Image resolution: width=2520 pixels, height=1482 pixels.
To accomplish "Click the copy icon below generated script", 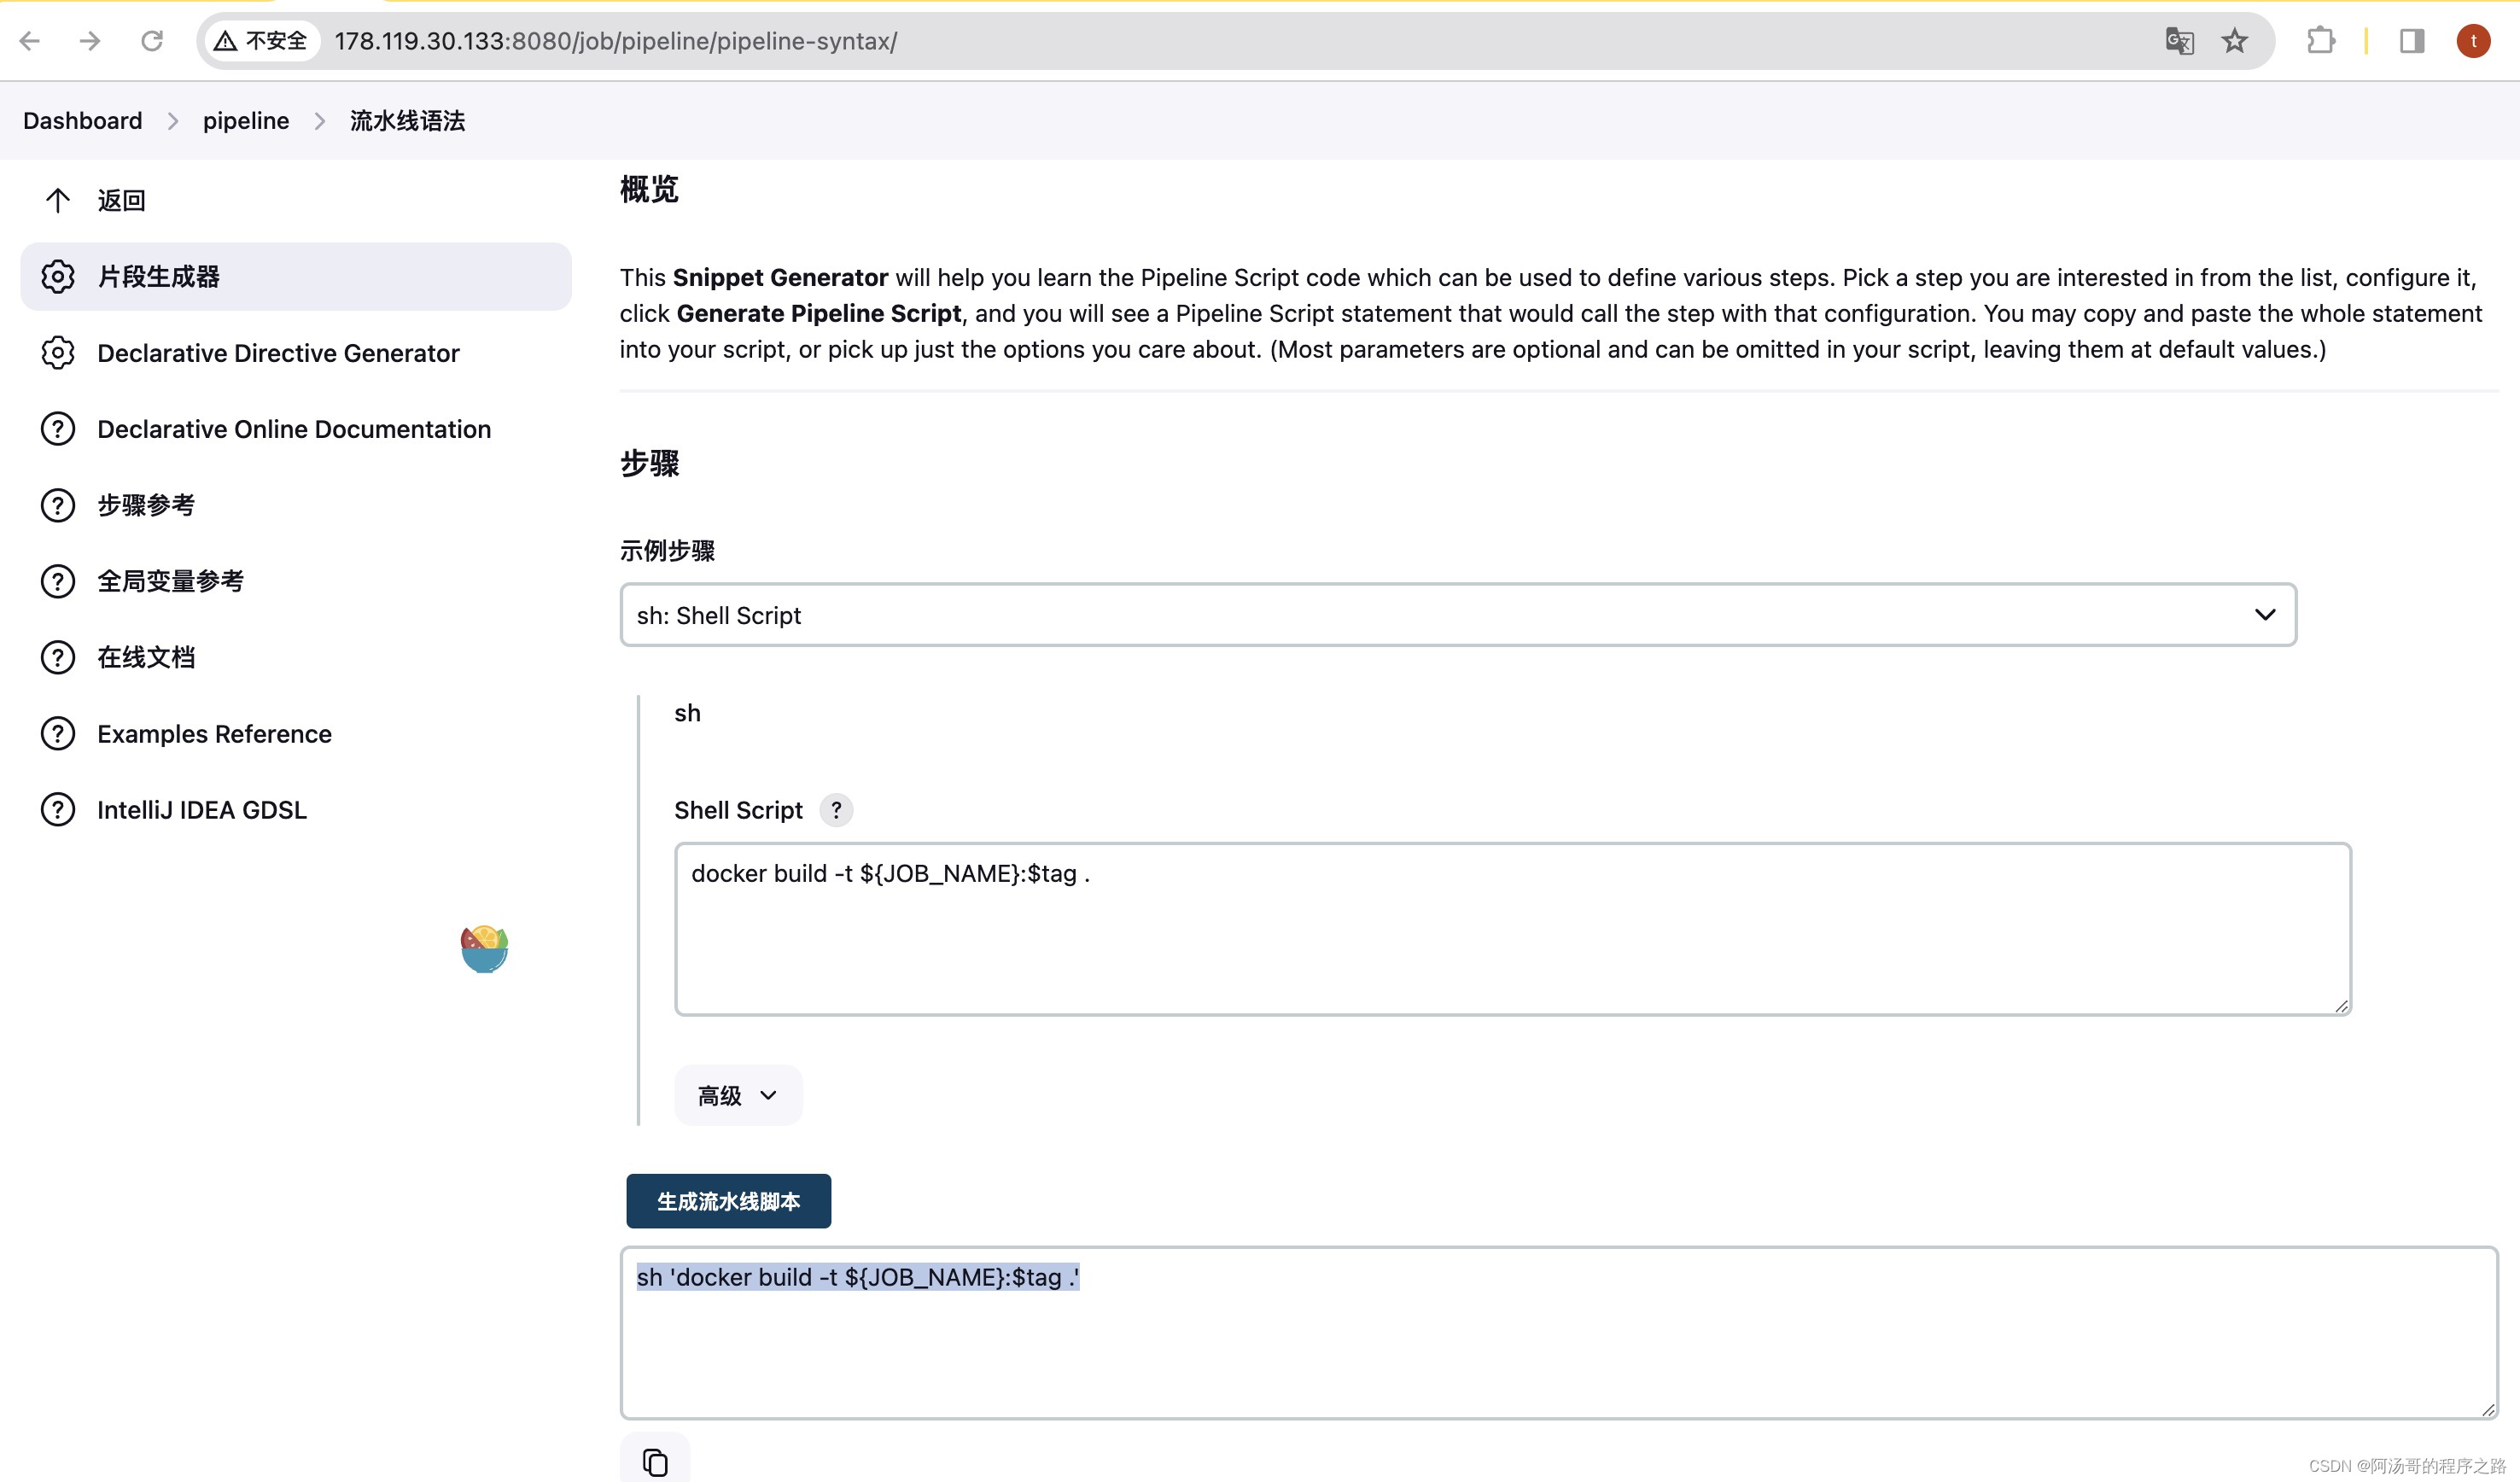I will [x=654, y=1461].
